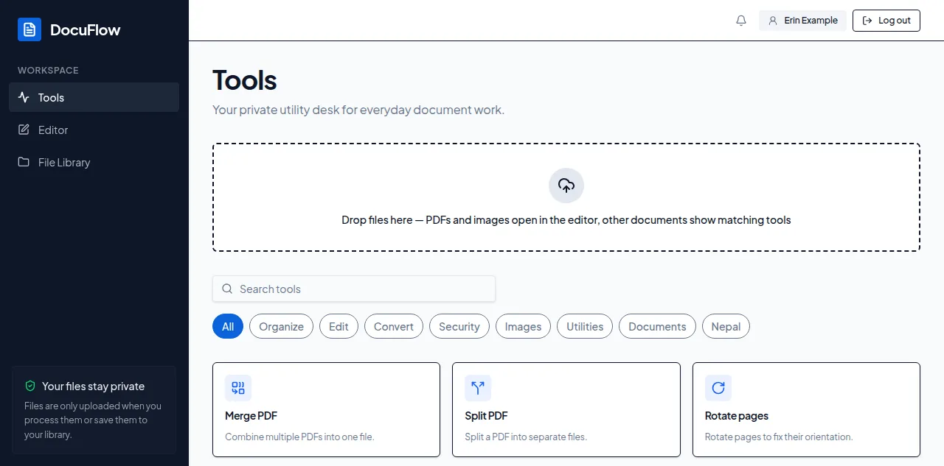Click the WORKSPACE section label
This screenshot has height=466, width=944.
coord(48,71)
